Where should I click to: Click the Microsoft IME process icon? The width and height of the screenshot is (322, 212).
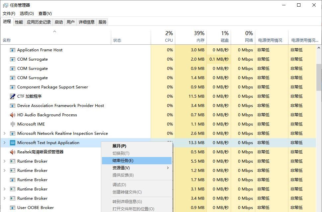[x=12, y=124]
